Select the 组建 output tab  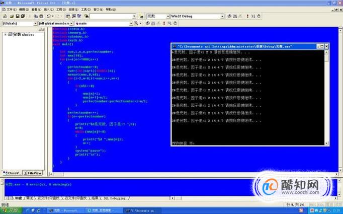tap(19, 198)
